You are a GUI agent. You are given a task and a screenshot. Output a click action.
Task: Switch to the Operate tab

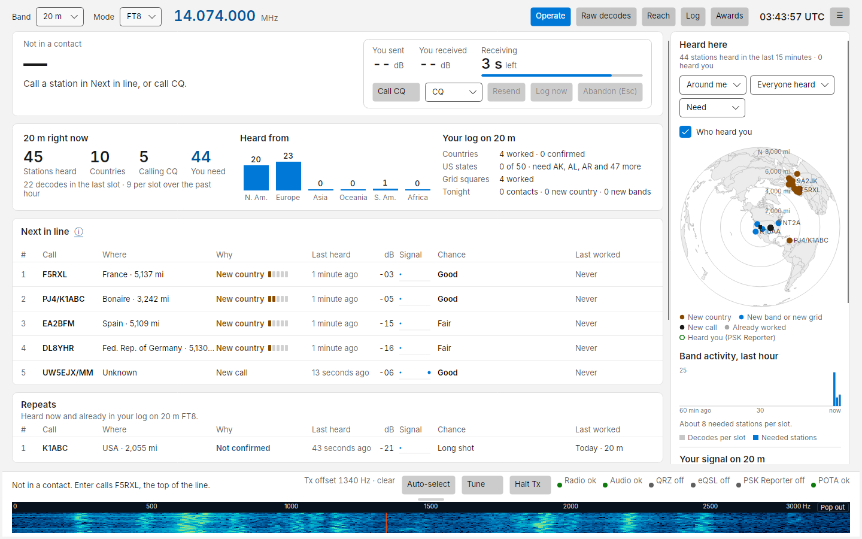click(551, 16)
